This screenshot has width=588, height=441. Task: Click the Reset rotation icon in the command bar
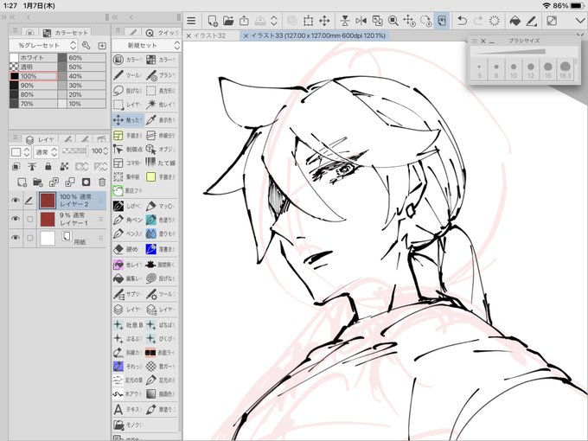point(425,21)
